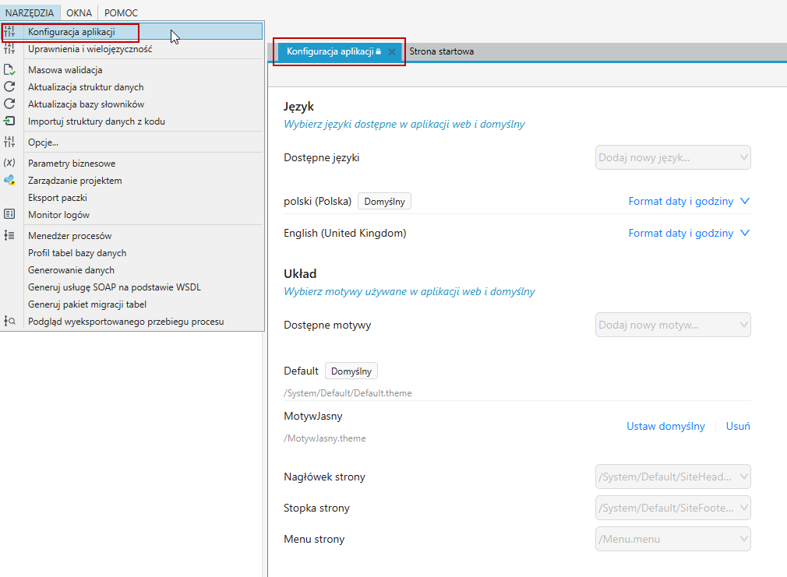Open the Dodaj nowy język dropdown
The image size is (787, 577).
pos(673,157)
